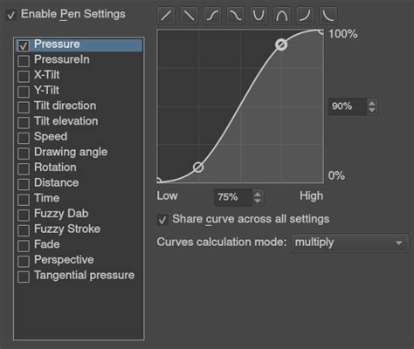
Task: Click the lower curve control point
Action: coord(198,168)
